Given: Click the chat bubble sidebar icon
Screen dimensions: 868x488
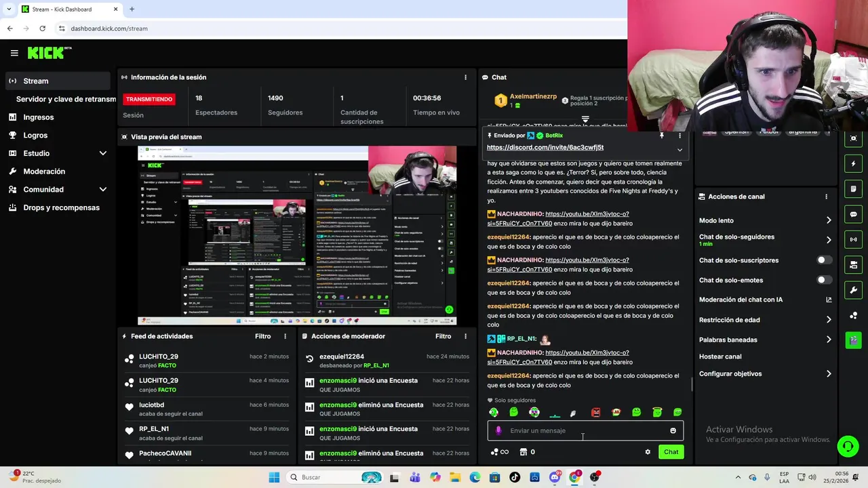Looking at the screenshot, I should click(x=853, y=214).
